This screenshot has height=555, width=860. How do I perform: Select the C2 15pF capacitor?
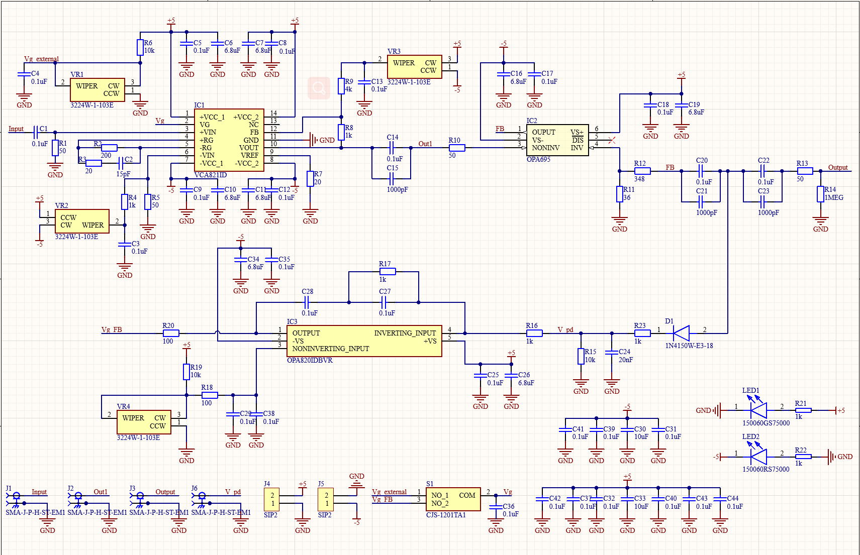point(121,163)
